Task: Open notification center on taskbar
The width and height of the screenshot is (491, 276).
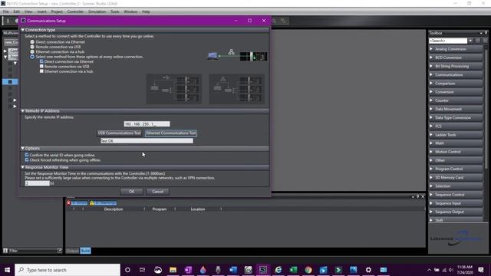Action: click(481, 270)
